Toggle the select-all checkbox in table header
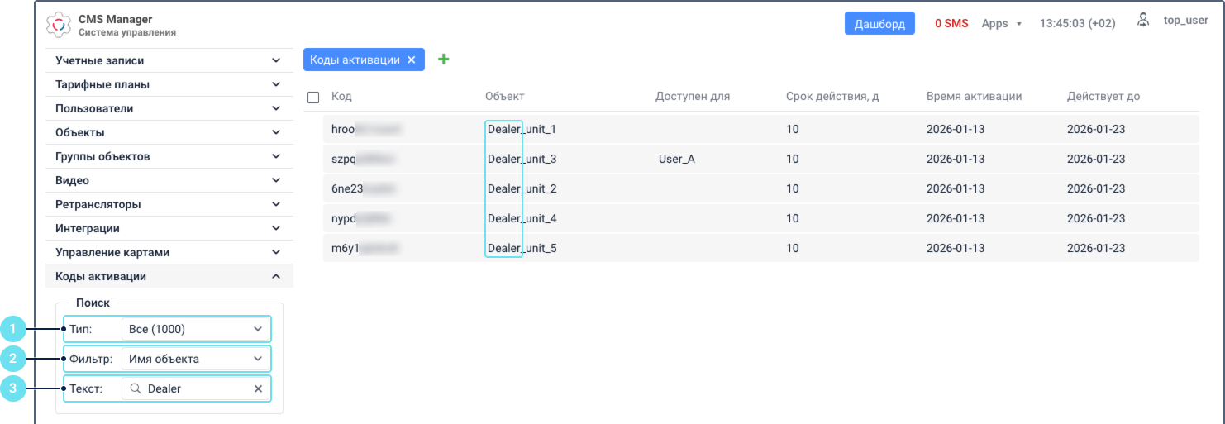The height and width of the screenshot is (424, 1225). coord(313,98)
